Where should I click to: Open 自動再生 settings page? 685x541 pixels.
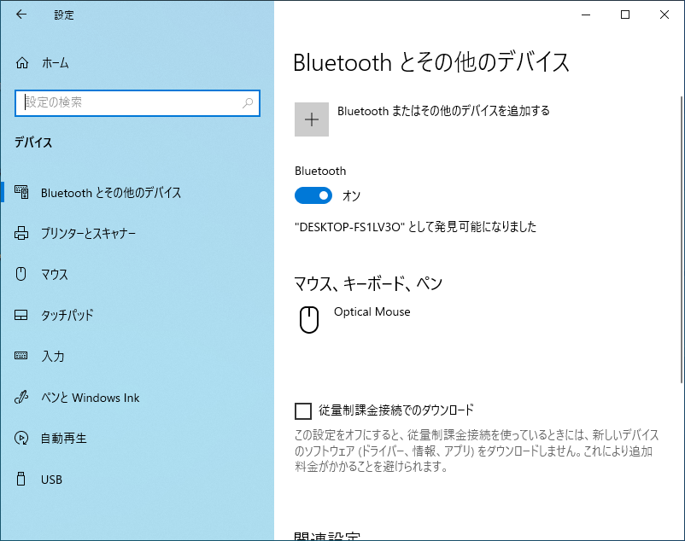pos(64,438)
